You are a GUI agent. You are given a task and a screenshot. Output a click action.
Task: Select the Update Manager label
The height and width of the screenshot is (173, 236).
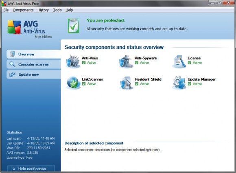click(x=201, y=79)
